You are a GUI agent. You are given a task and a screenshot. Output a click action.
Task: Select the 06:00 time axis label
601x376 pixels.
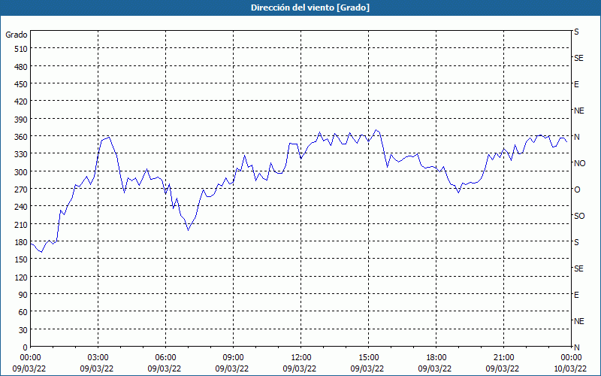pyautogui.click(x=165, y=358)
